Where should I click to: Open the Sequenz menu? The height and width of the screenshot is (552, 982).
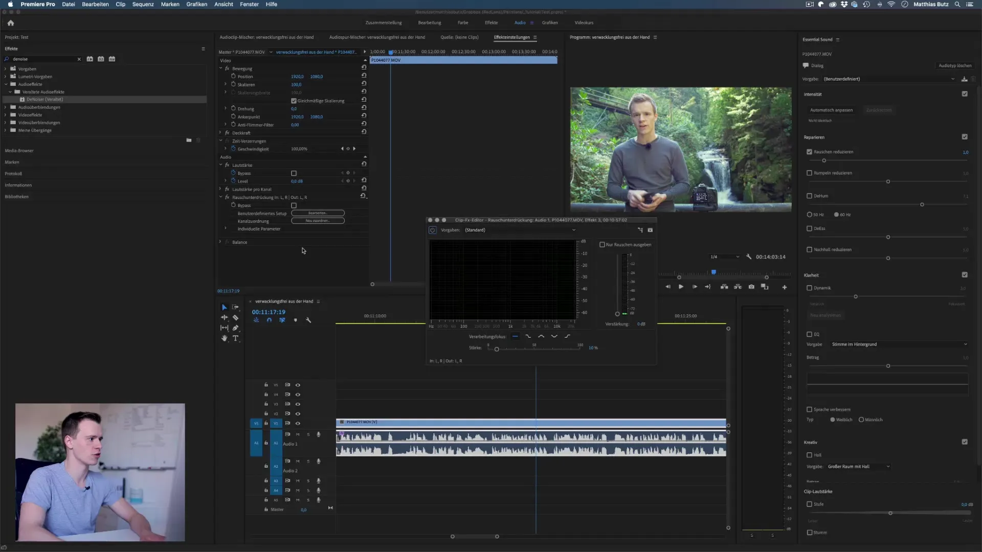click(x=143, y=4)
